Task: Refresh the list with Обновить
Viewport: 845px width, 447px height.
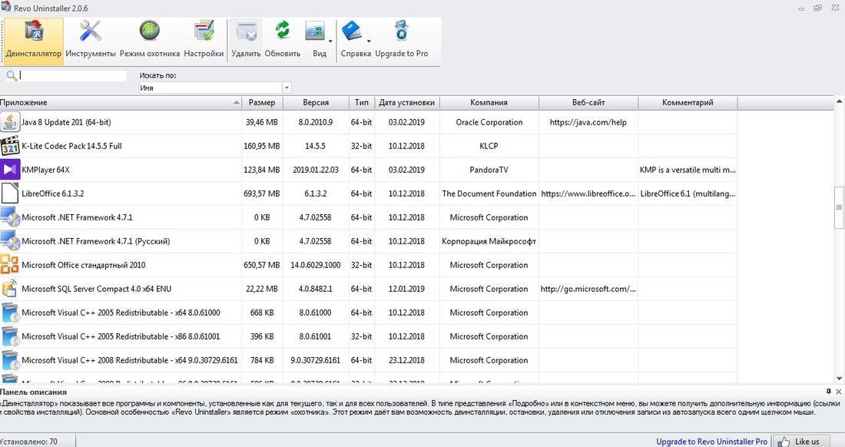Action: coord(282,40)
